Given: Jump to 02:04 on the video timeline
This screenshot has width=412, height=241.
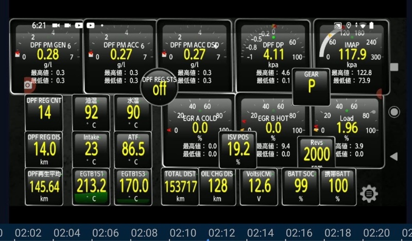Looking at the screenshot, I should pos(67,233).
